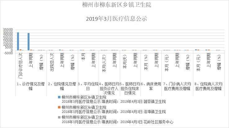229x128 pixels.
Task: Select the category label 7、门诊病人次均医疗费用及增幅
Action: pos(177,86)
